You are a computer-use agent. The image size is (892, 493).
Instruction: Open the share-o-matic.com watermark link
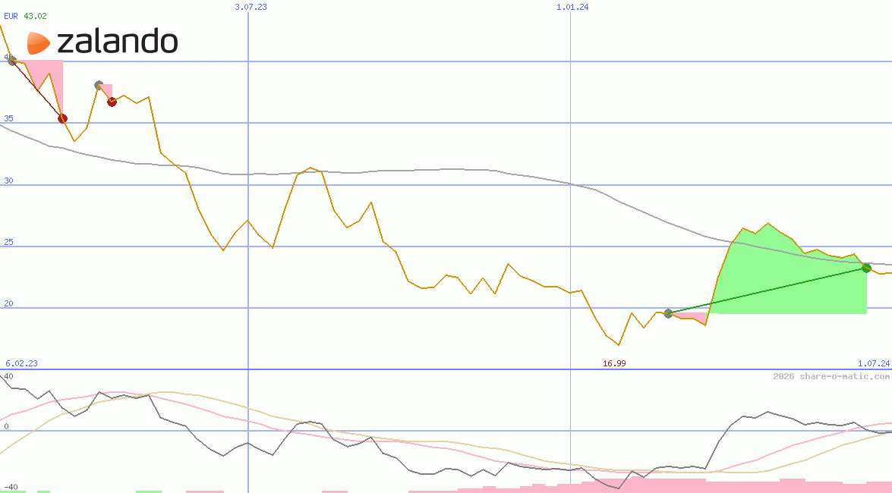pyautogui.click(x=831, y=376)
